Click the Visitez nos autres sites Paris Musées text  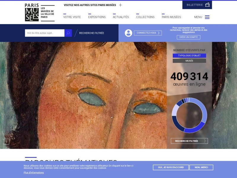90,5
